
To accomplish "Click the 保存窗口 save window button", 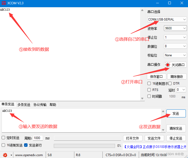I will pos(156,77).
